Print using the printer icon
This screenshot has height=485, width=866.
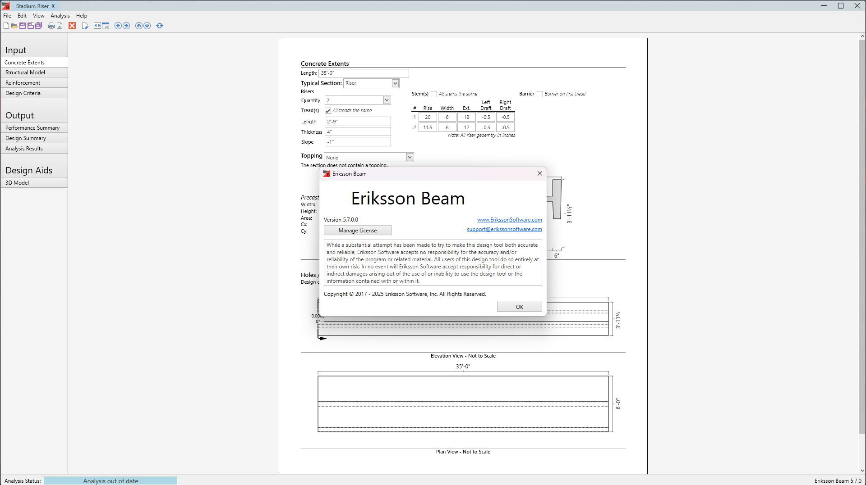51,26
